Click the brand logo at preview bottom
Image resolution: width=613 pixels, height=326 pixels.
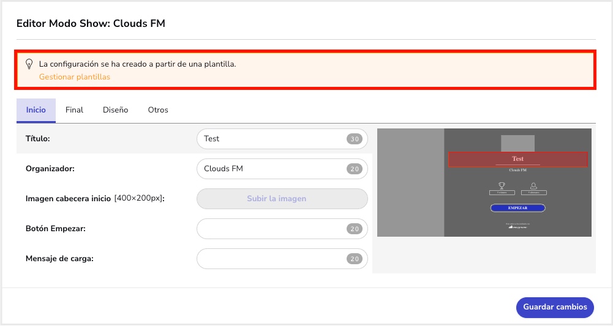(x=517, y=227)
